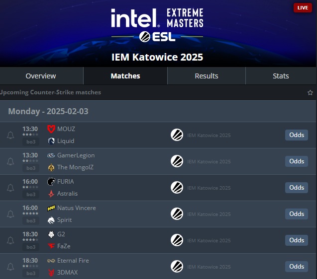
Task: Click the GamerLegion team logo
Action: pyautogui.click(x=51, y=155)
